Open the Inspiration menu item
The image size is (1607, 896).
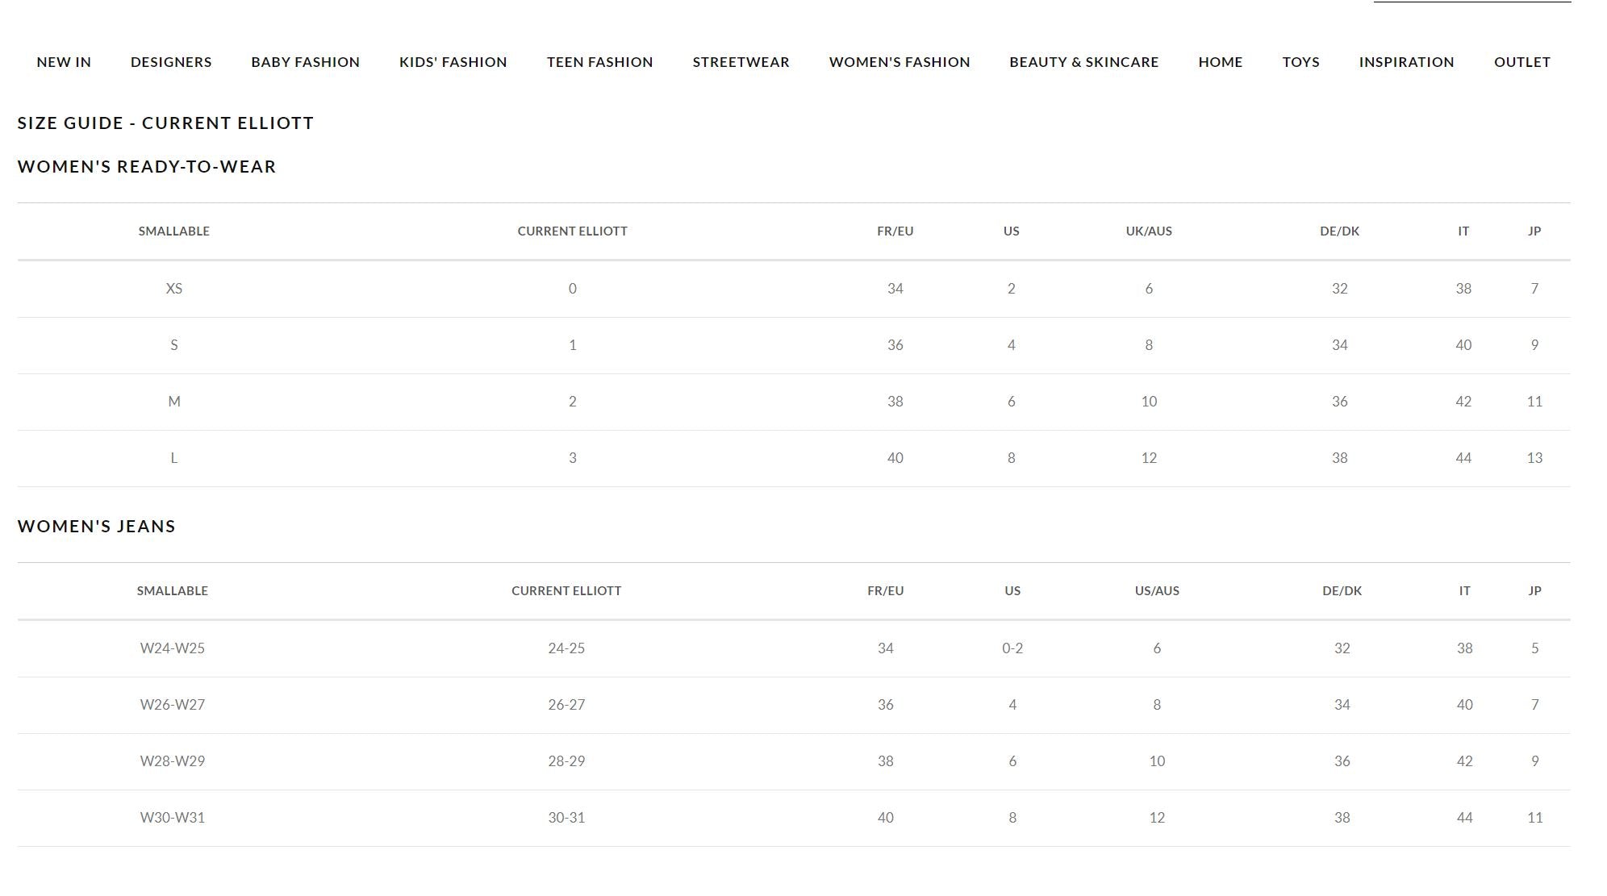1406,62
